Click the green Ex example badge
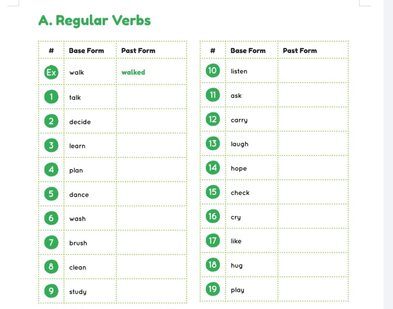The height and width of the screenshot is (309, 393). pyautogui.click(x=51, y=72)
